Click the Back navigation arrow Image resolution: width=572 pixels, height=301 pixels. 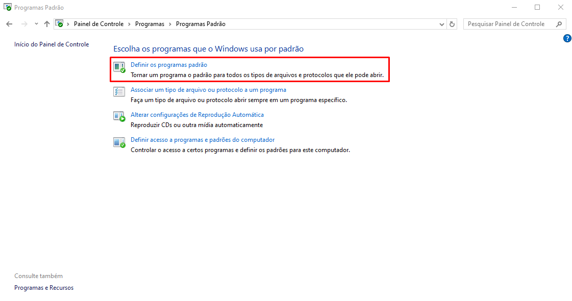9,24
